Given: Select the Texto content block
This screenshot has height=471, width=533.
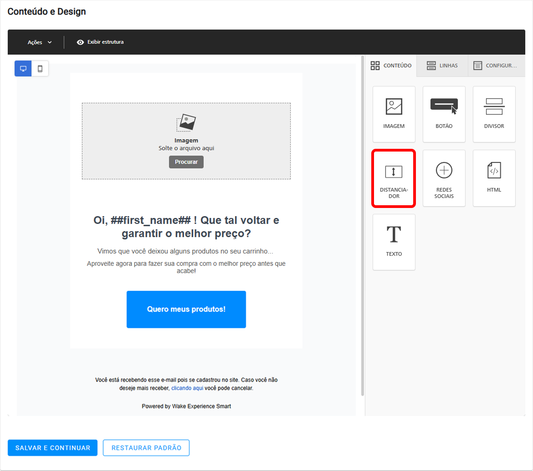Looking at the screenshot, I should pos(394,242).
